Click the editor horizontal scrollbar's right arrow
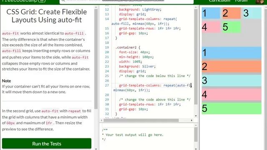The width and height of the screenshot is (267, 150). click(x=191, y=120)
